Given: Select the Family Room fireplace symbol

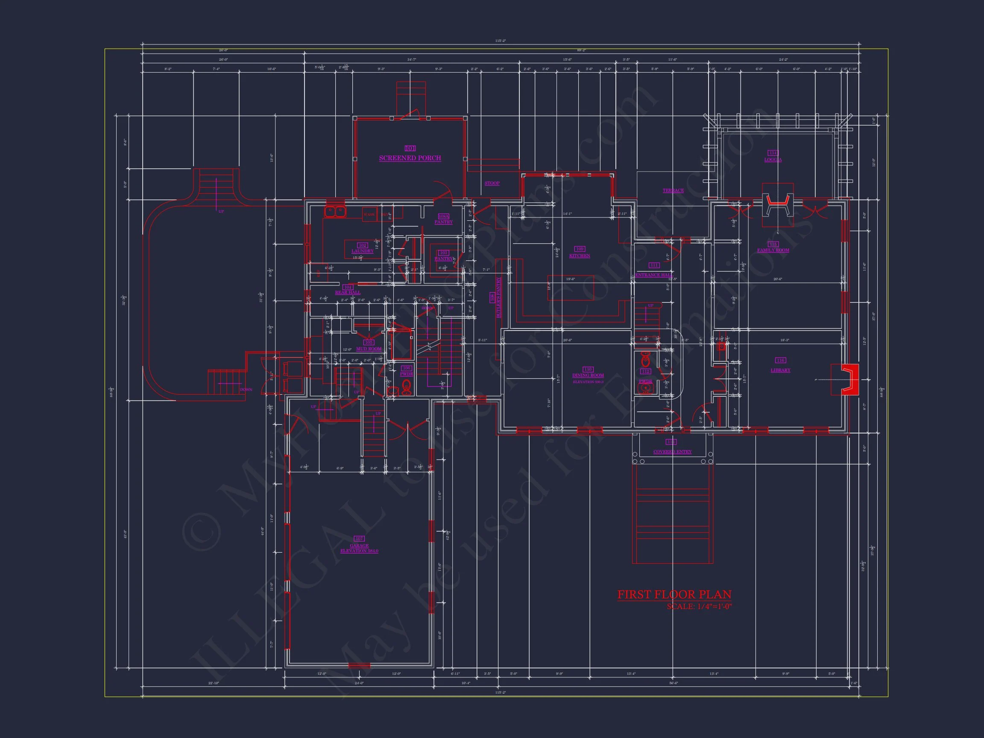Looking at the screenshot, I should click(777, 205).
